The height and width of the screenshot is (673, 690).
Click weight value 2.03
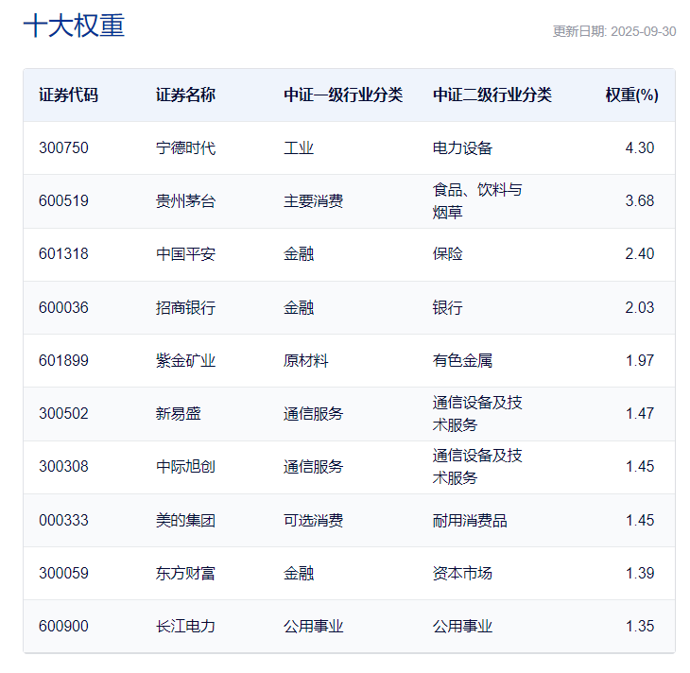639,307
